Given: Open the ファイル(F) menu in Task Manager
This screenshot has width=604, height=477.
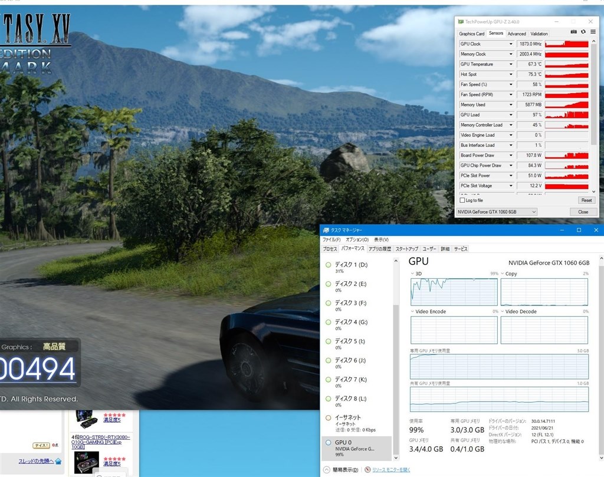Looking at the screenshot, I should pyautogui.click(x=331, y=239).
